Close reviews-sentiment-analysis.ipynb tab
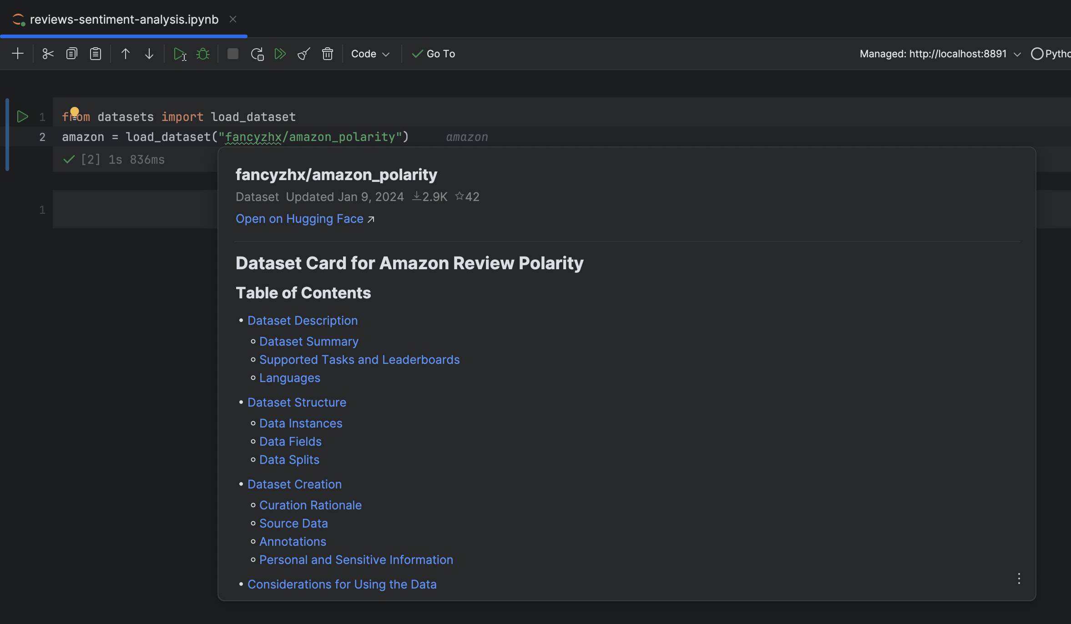The height and width of the screenshot is (624, 1071). [233, 19]
